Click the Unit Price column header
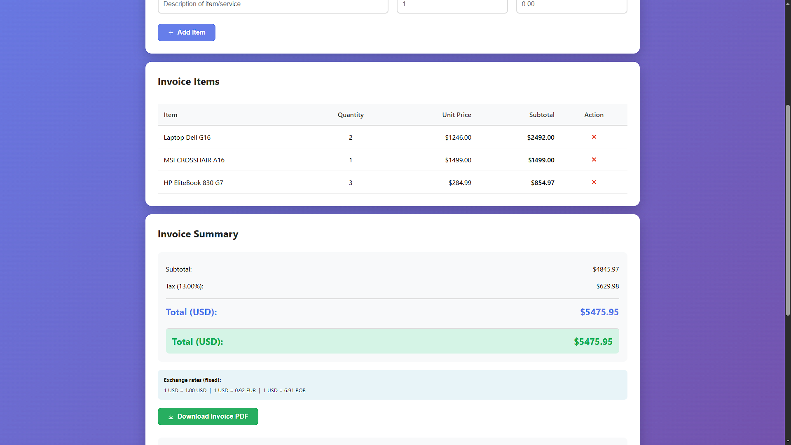Viewport: 791px width, 445px height. pos(456,115)
